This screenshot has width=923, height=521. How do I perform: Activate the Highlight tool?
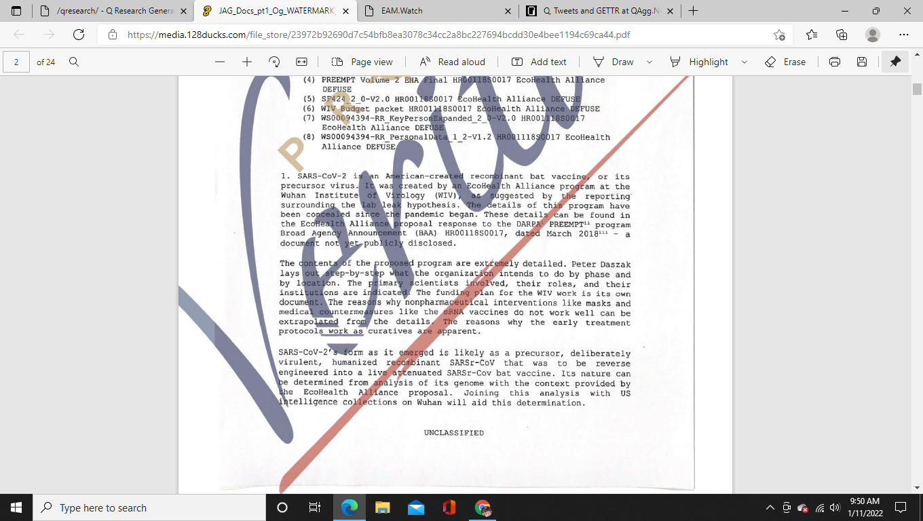point(699,62)
